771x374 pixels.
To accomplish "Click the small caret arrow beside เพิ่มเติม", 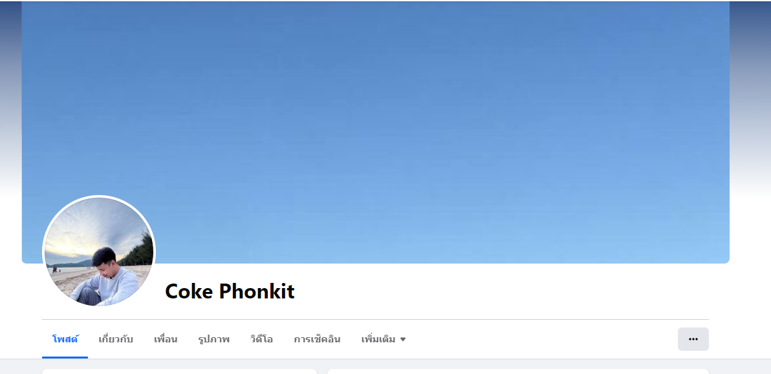I will (x=403, y=339).
